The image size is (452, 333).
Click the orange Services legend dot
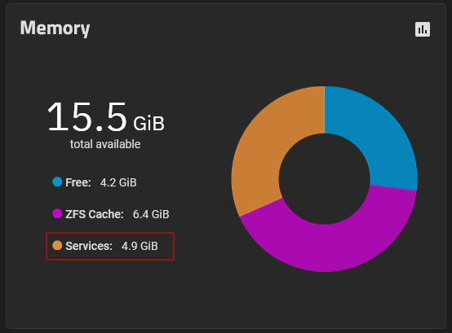[x=57, y=245]
